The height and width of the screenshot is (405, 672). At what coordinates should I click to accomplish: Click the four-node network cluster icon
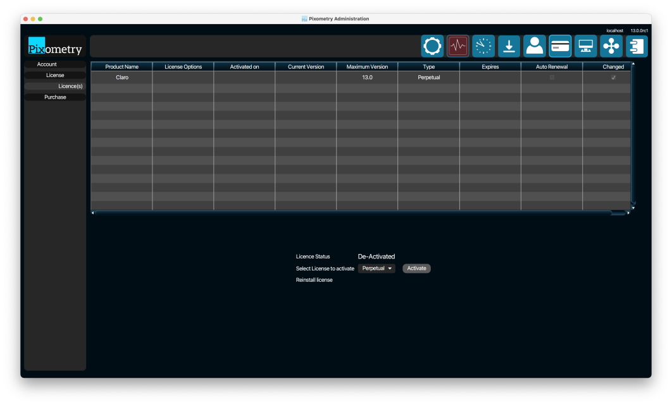pyautogui.click(x=611, y=46)
